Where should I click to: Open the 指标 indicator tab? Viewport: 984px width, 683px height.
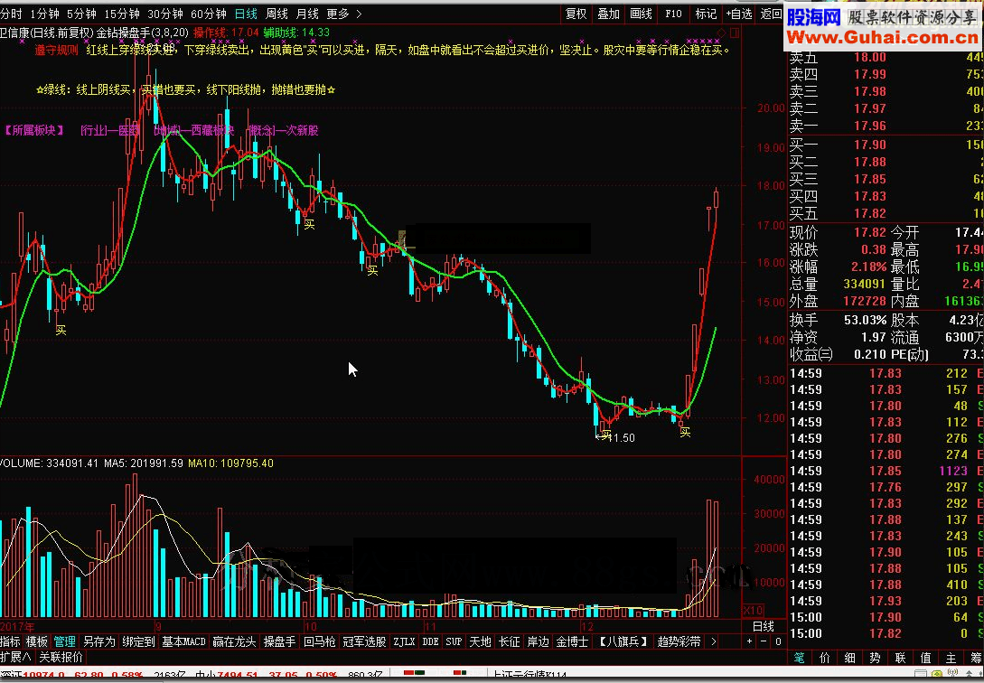point(10,641)
